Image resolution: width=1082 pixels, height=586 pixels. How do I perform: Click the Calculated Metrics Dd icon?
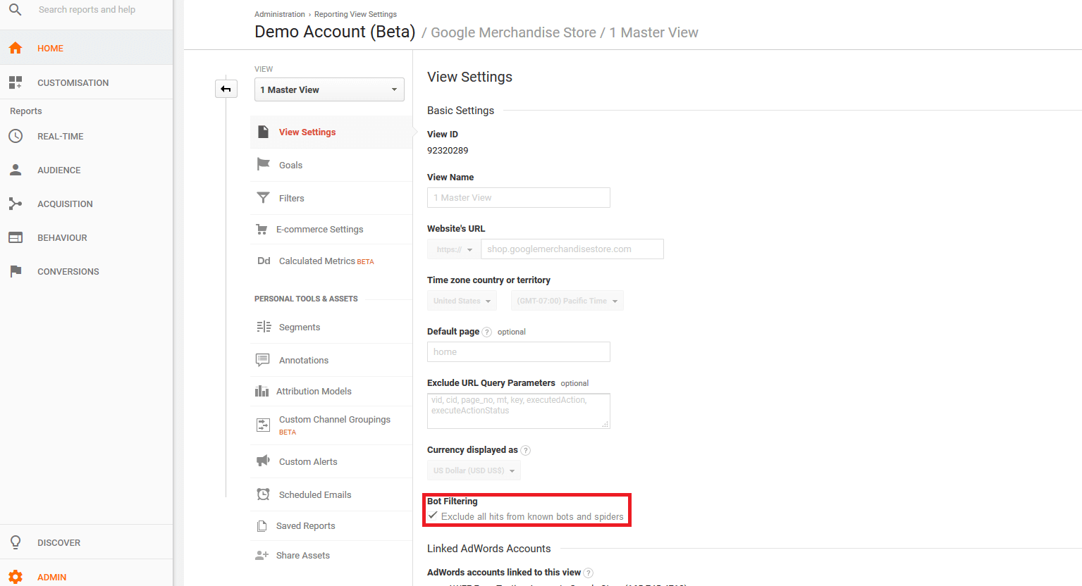click(264, 261)
